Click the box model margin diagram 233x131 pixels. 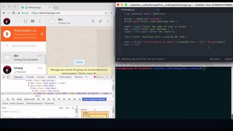[x=95, y=115]
